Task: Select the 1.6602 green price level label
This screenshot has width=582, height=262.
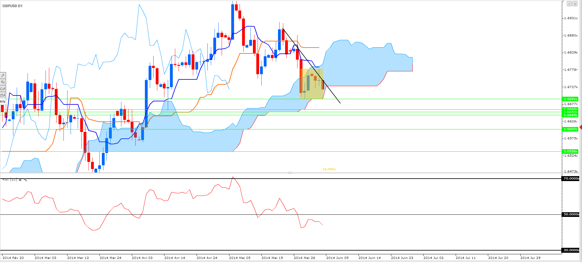Action: click(570, 129)
